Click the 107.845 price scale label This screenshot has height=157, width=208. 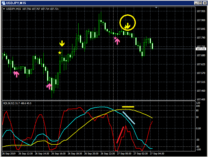(201, 29)
